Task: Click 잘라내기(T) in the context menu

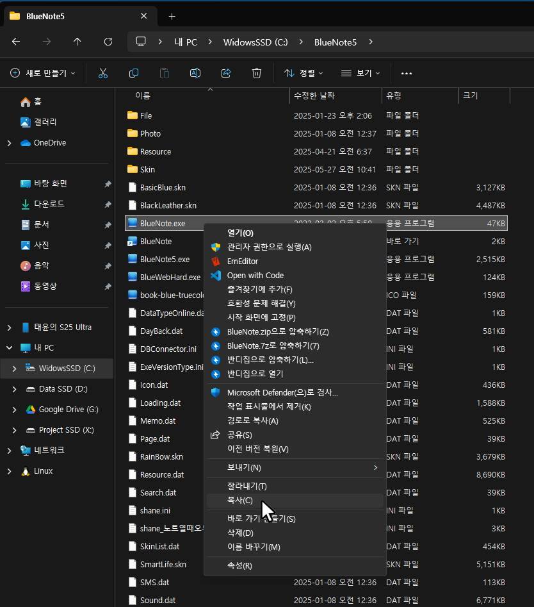Action: tap(295, 486)
